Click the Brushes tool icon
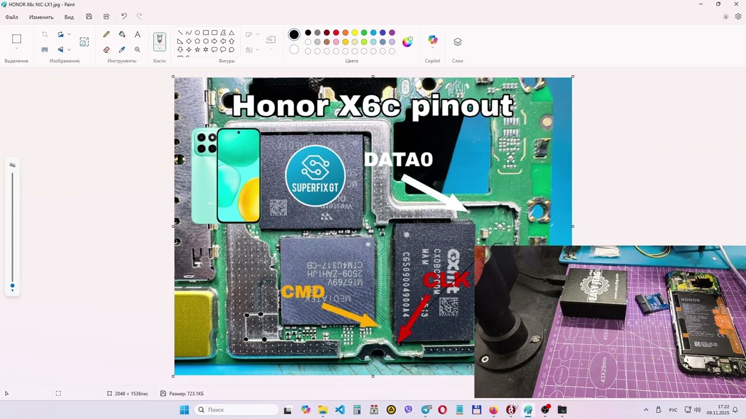This screenshot has height=419, width=746. pyautogui.click(x=159, y=39)
